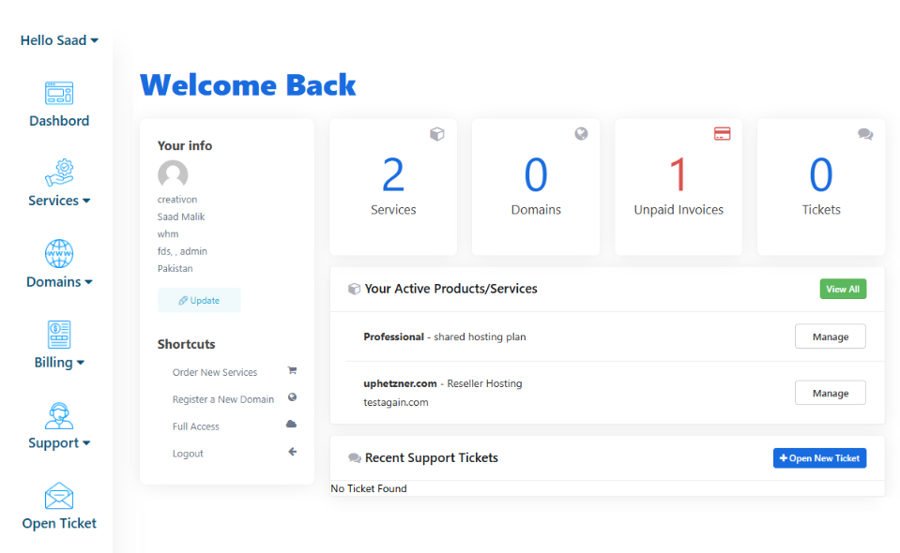Click the profile avatar under Your info
The image size is (900, 553).
173,174
